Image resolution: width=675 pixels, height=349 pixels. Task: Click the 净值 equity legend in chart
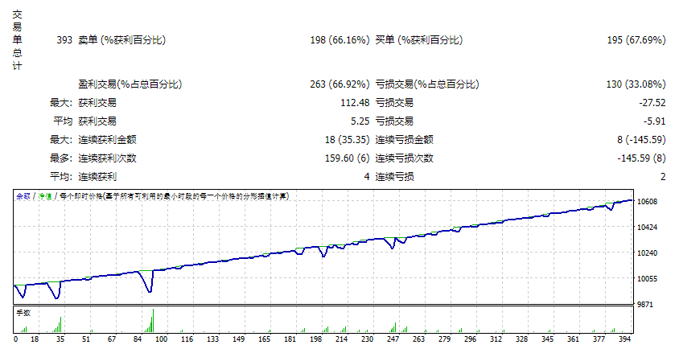(45, 196)
